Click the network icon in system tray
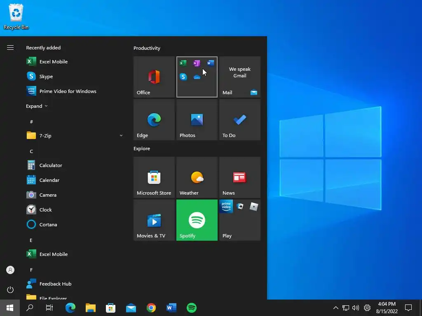The width and height of the screenshot is (422, 316). [x=346, y=308]
